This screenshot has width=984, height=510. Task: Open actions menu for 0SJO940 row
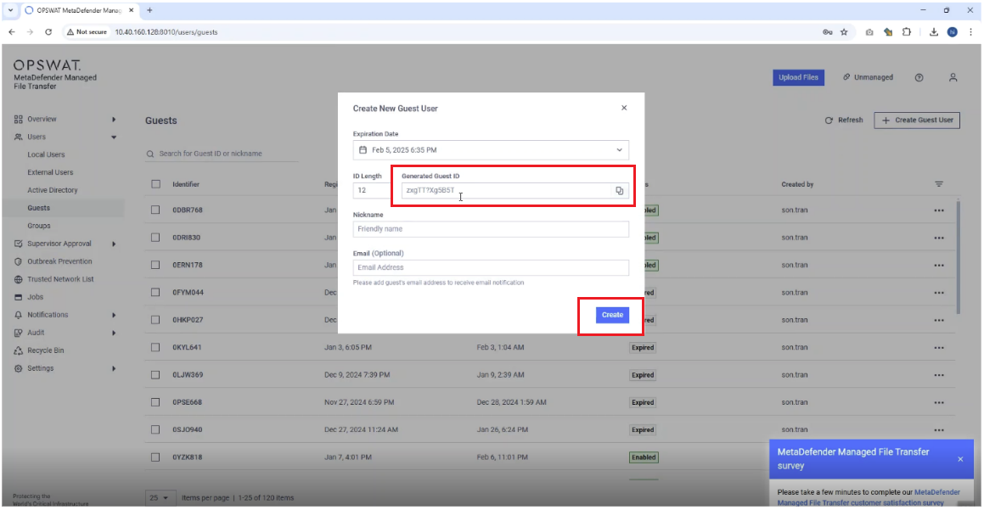(939, 430)
